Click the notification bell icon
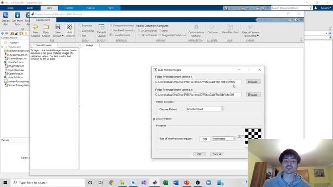 point(316,8)
